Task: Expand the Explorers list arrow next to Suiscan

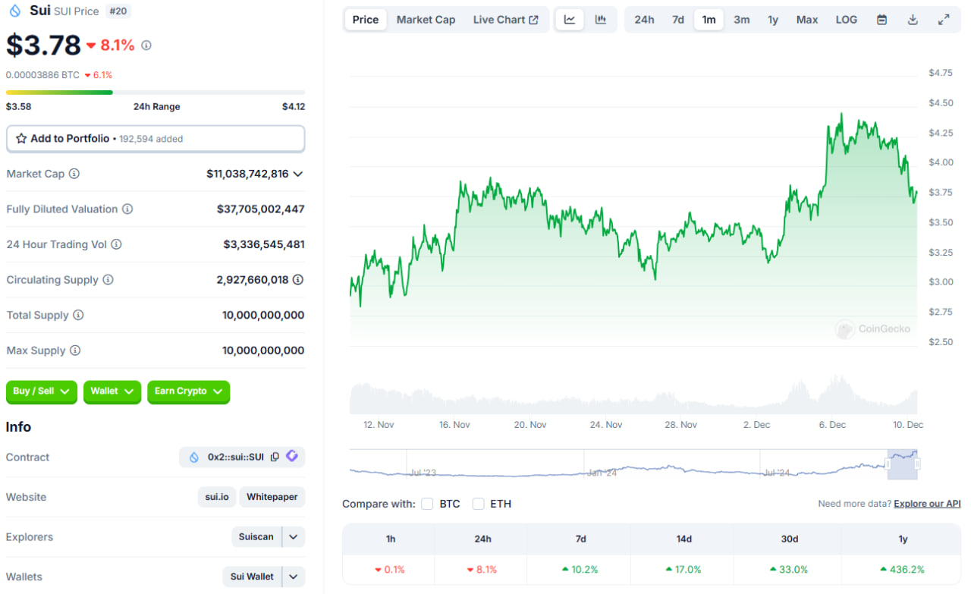Action: [x=294, y=537]
